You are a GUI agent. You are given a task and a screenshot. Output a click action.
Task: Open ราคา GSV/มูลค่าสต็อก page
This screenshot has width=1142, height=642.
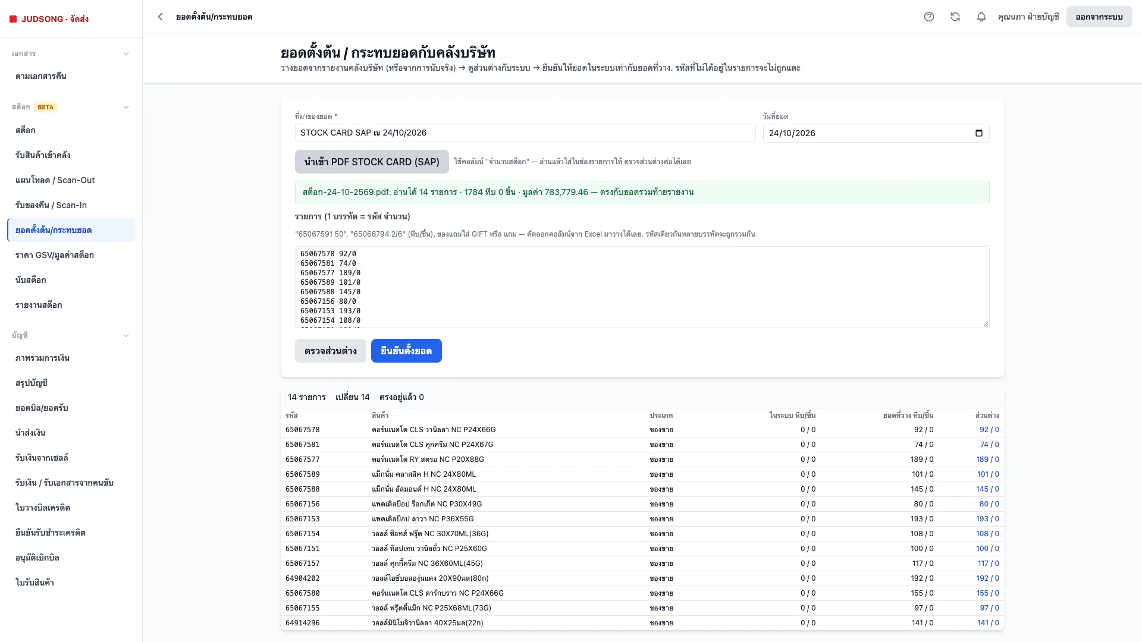pos(71,255)
